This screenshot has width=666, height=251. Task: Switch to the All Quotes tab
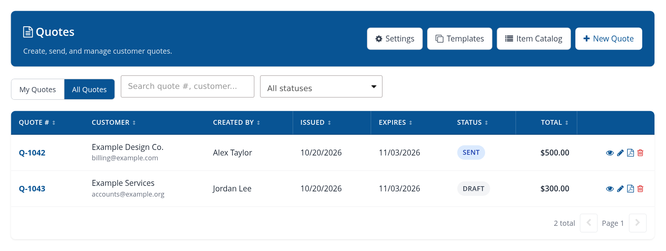click(x=89, y=90)
